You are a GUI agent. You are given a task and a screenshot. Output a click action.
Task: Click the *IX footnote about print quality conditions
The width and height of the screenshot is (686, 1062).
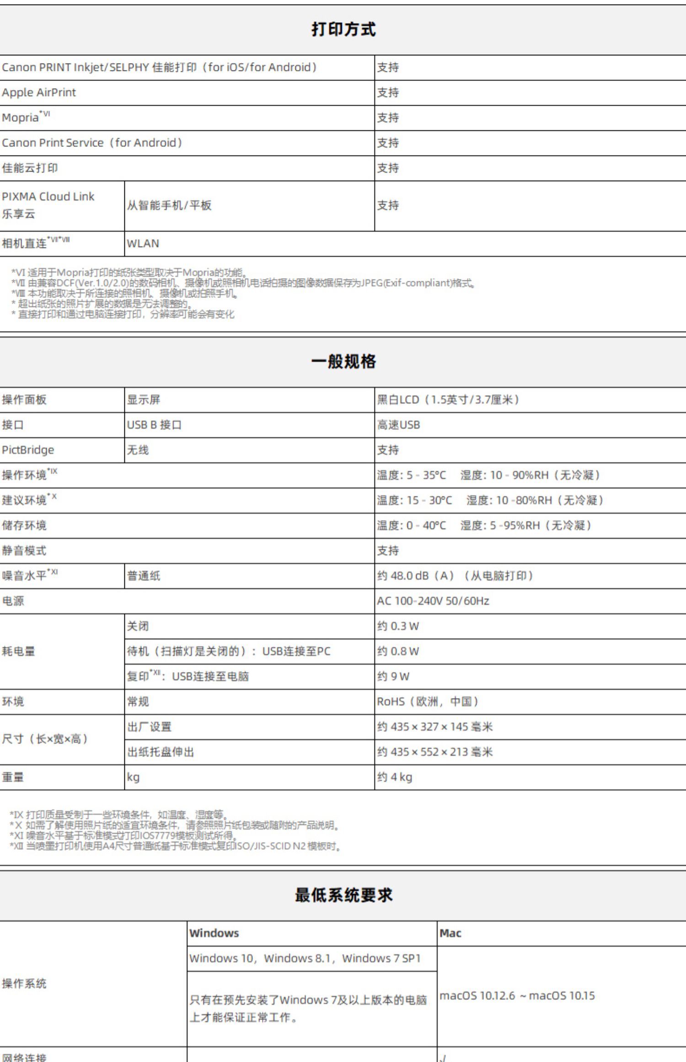pyautogui.click(x=118, y=815)
